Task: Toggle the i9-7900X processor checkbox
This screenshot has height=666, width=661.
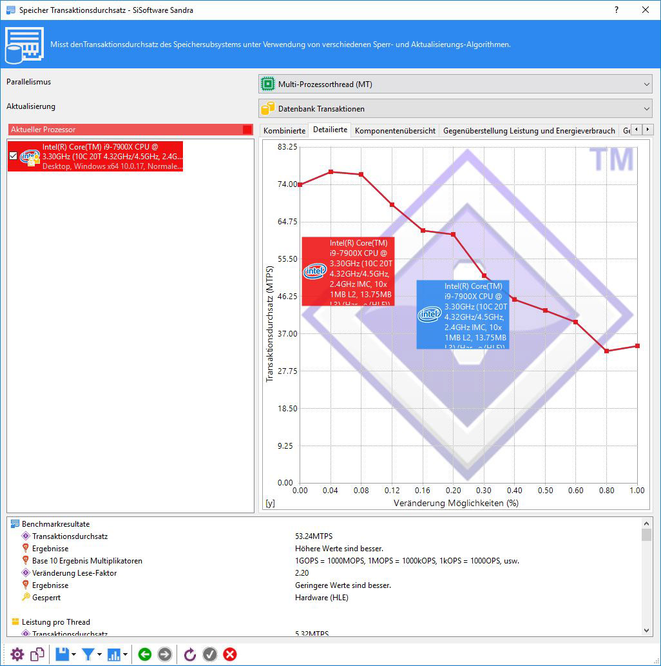Action: (13, 156)
